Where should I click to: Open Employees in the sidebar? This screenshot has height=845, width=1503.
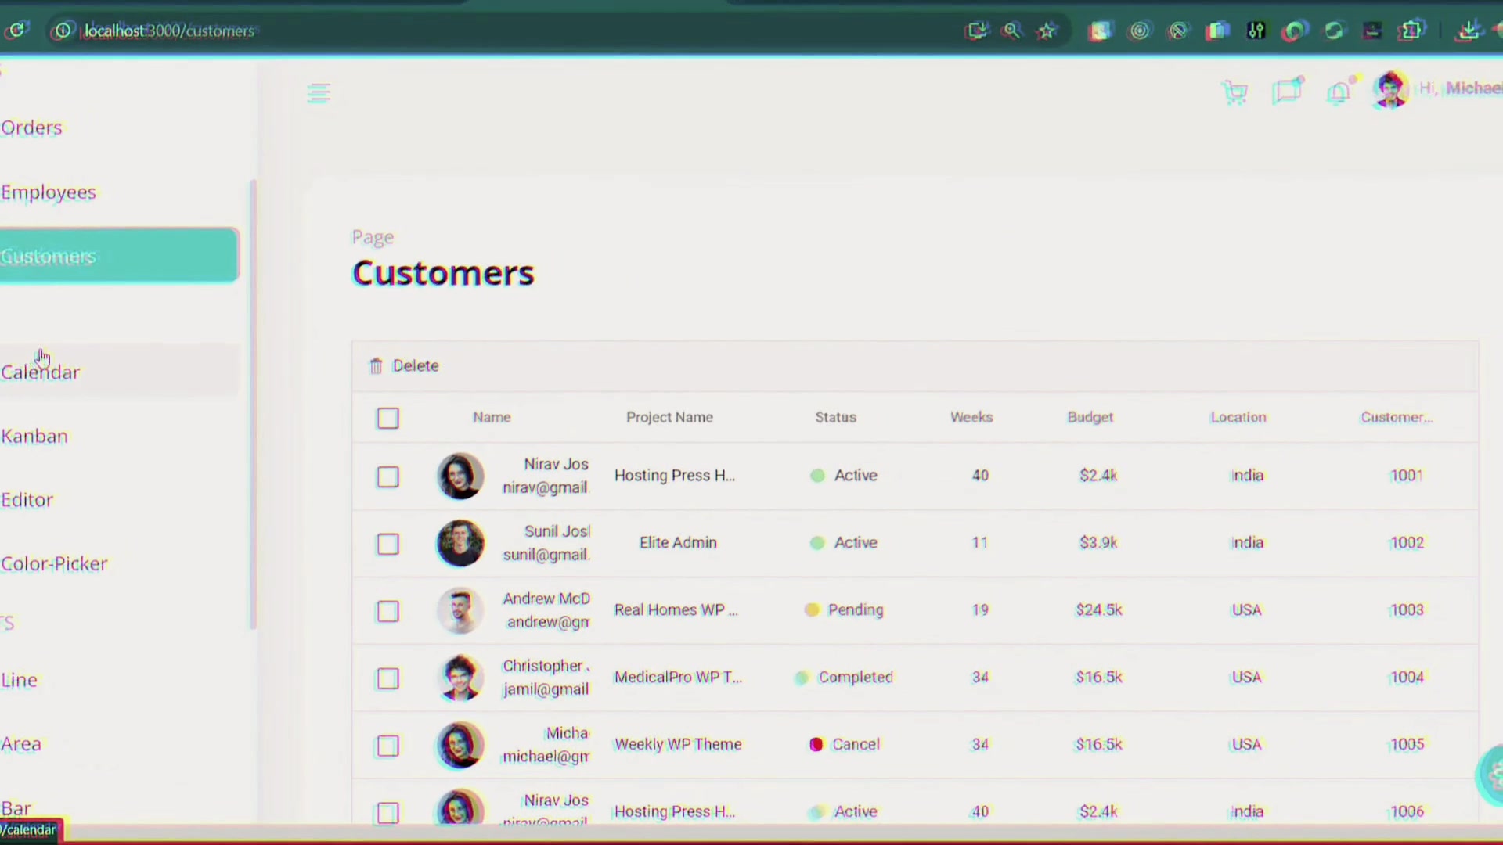(x=48, y=192)
